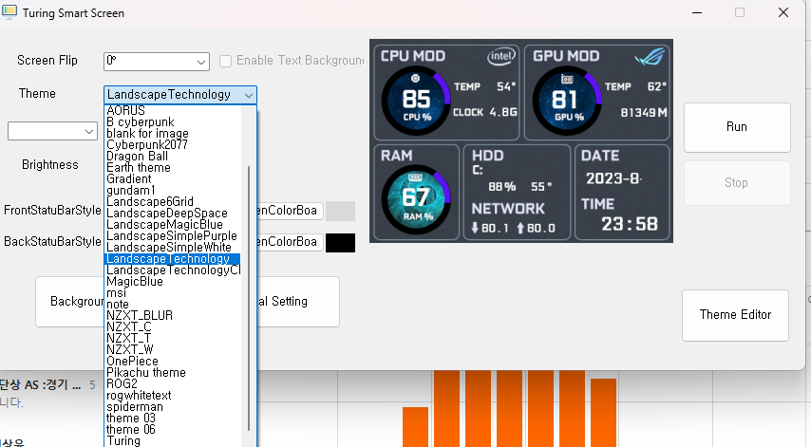The height and width of the screenshot is (447, 811).
Task: Click FrontStatuBarStyle ScreenColorBoard button
Action: [291, 211]
